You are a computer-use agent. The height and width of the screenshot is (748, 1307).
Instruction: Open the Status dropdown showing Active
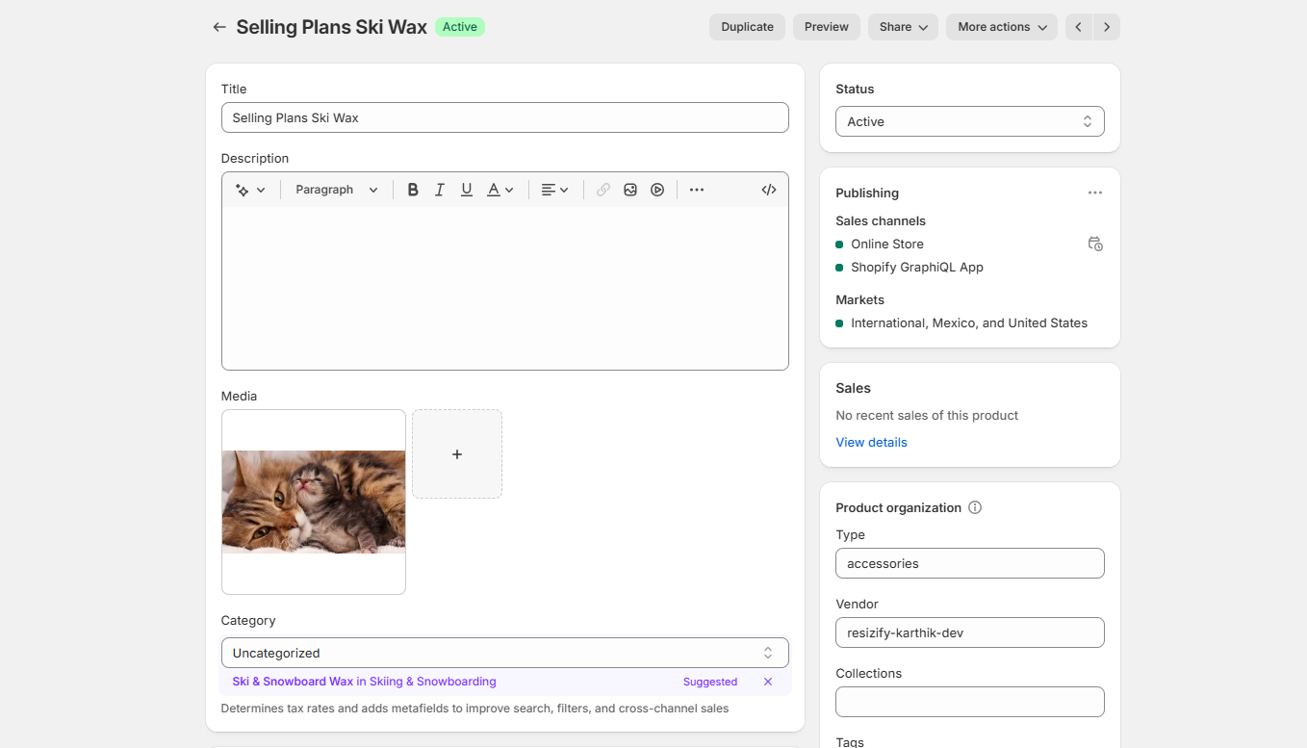[x=969, y=121]
